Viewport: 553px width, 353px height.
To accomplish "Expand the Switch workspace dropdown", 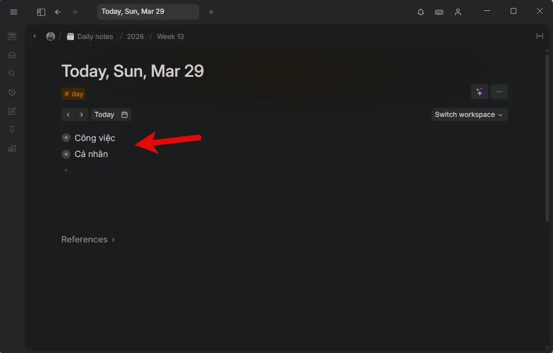I will click(469, 115).
